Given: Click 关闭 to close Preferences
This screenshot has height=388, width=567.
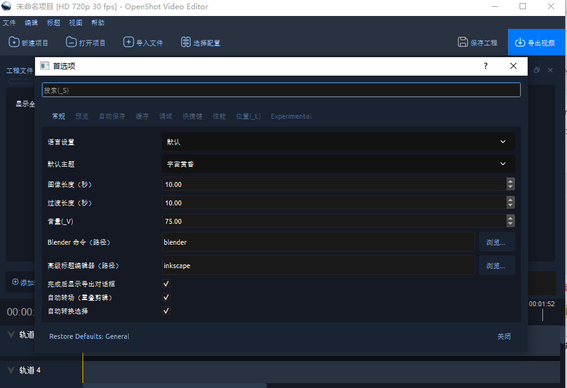Looking at the screenshot, I should [504, 336].
